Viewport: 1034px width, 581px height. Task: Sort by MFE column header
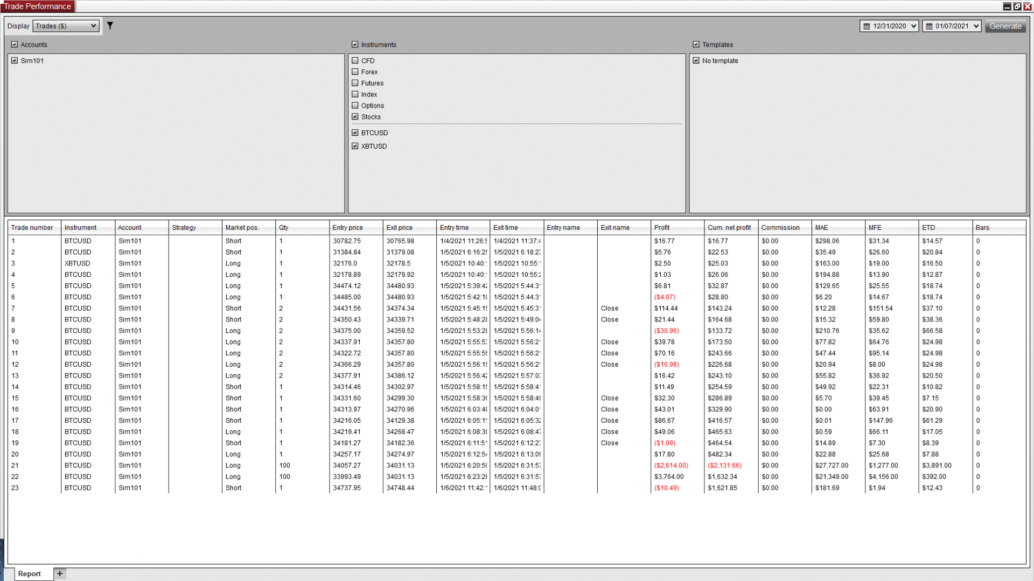coord(892,228)
